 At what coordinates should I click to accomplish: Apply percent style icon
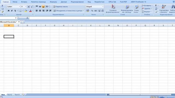pyautogui.click(x=92, y=11)
